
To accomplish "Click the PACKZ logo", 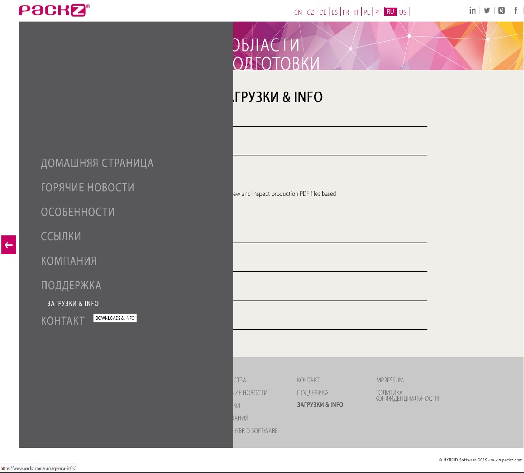I will (x=54, y=10).
